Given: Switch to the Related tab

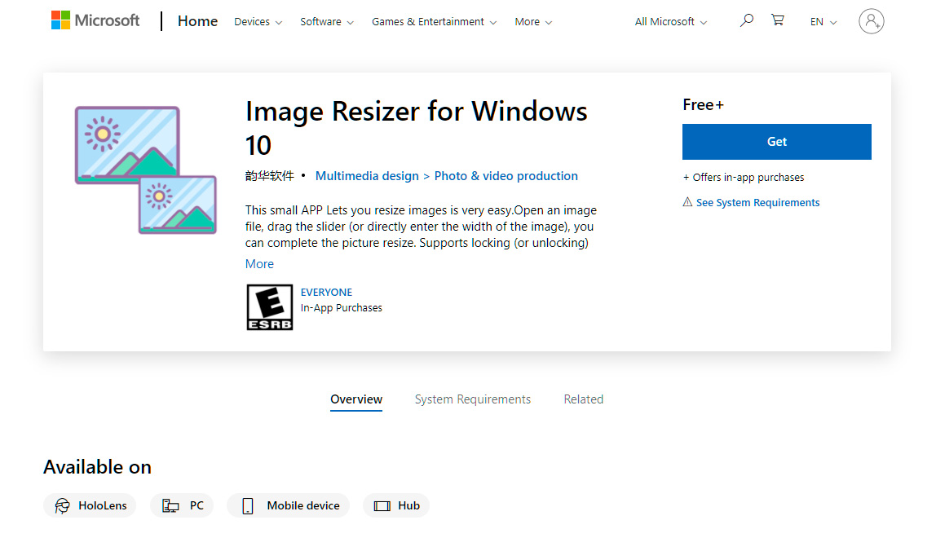Looking at the screenshot, I should pyautogui.click(x=583, y=399).
